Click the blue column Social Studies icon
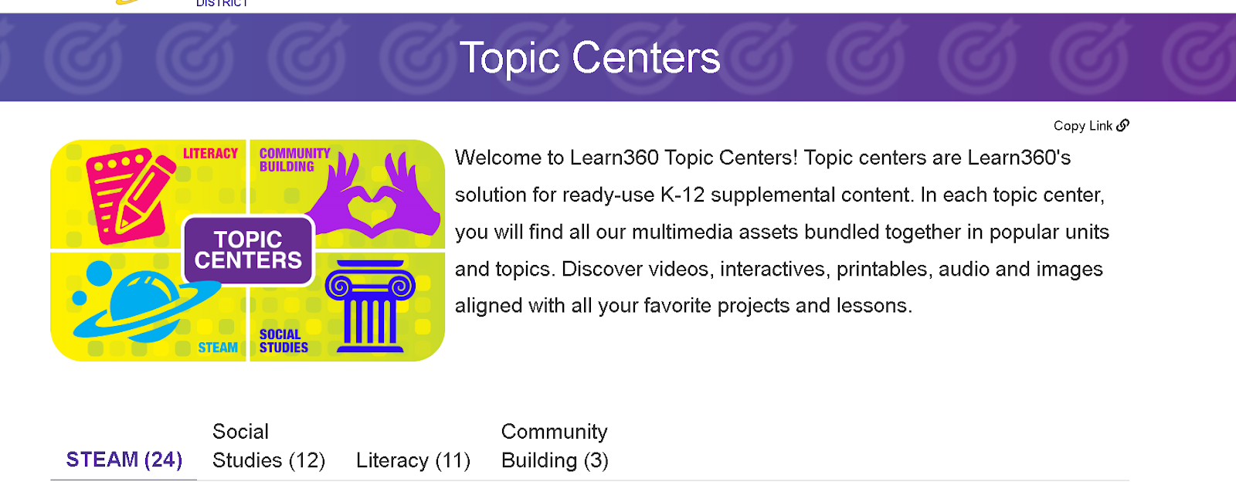Viewport: 1236px width, 492px height. pyautogui.click(x=371, y=307)
